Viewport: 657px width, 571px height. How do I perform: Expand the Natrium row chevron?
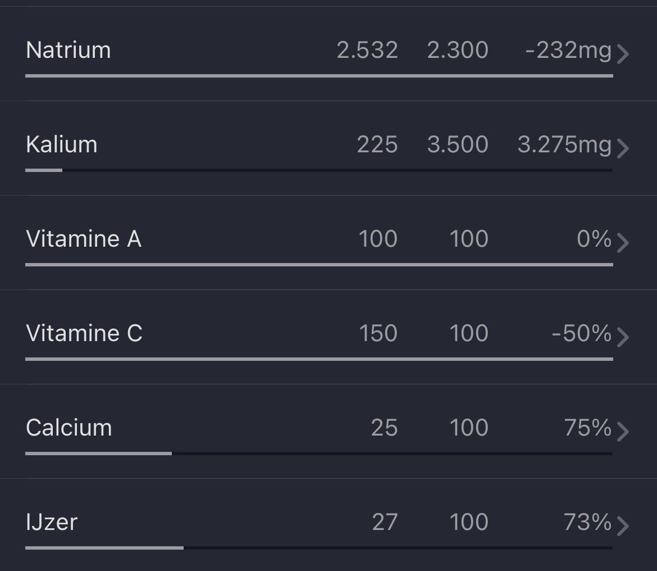click(x=622, y=54)
